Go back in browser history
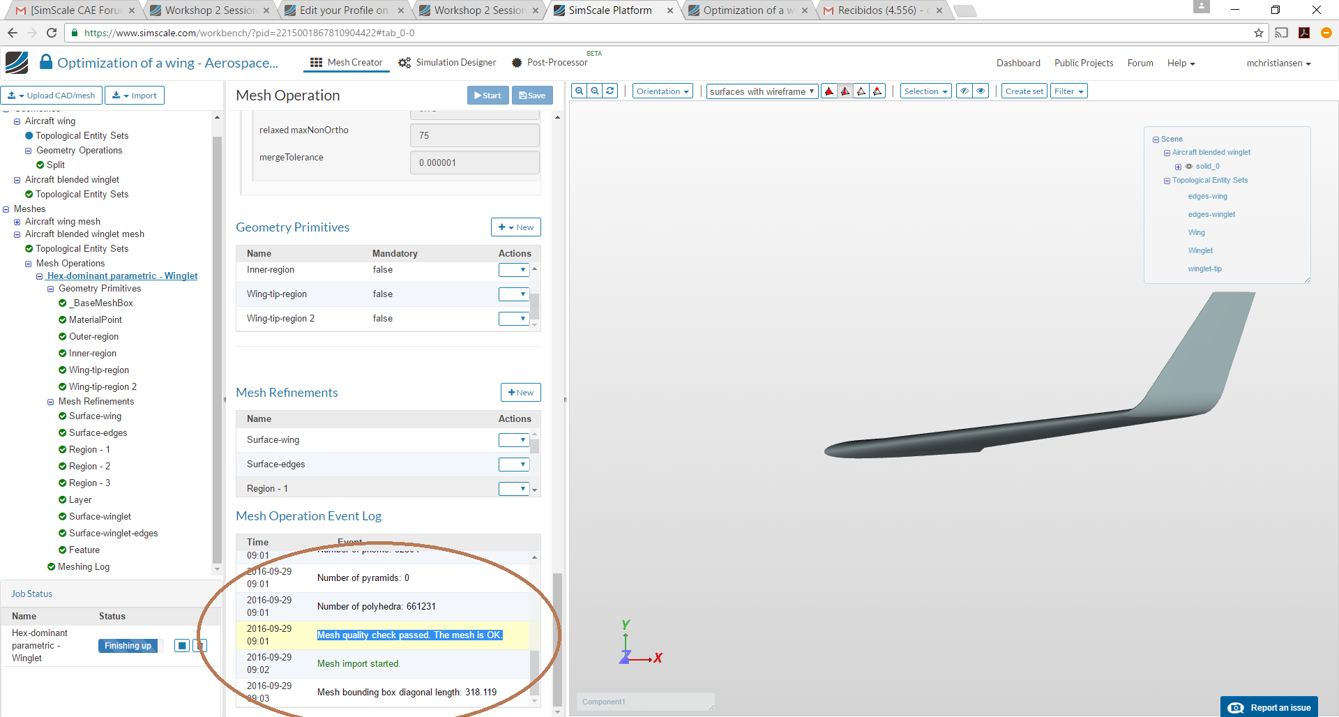This screenshot has height=717, width=1339. [x=13, y=33]
